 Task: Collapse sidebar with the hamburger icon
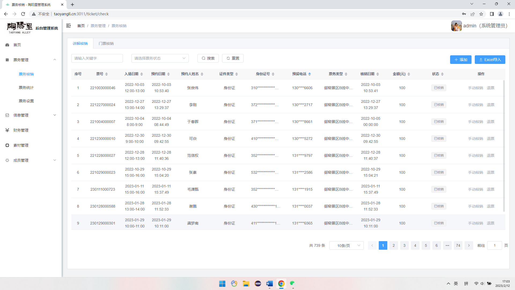pyautogui.click(x=68, y=26)
